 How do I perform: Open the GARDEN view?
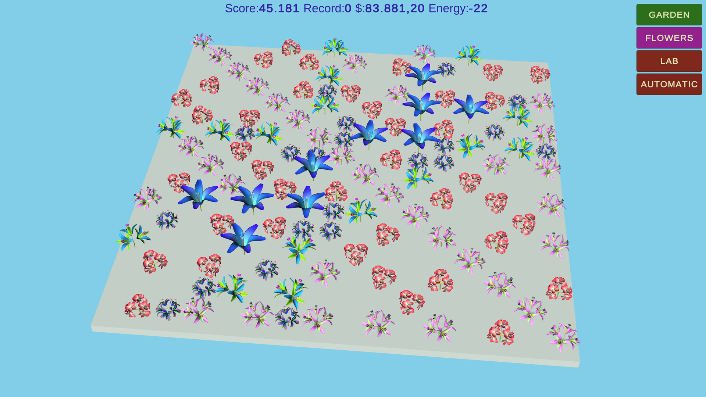click(x=669, y=15)
